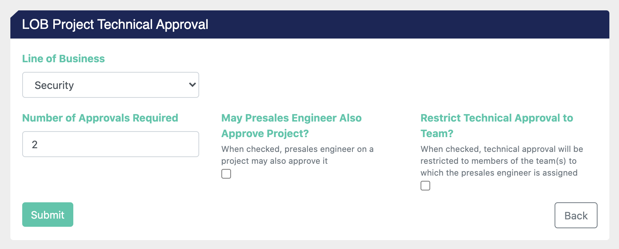Screen dimensions: 619x249
Task: Click empty area of dark navy header bar
Action: (x=407, y=24)
